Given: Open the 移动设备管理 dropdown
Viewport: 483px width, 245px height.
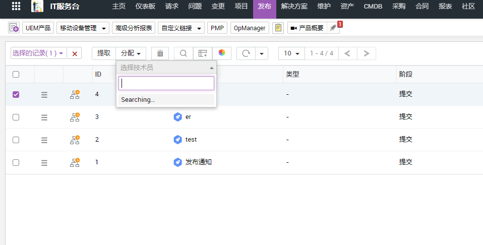Looking at the screenshot, I should pos(83,28).
